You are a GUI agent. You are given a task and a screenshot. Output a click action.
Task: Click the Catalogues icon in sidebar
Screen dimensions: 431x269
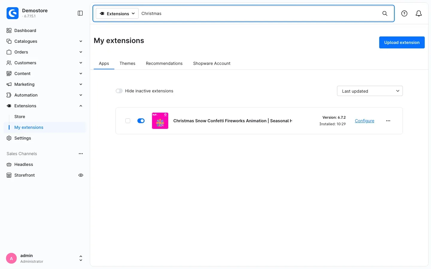[x=9, y=41]
